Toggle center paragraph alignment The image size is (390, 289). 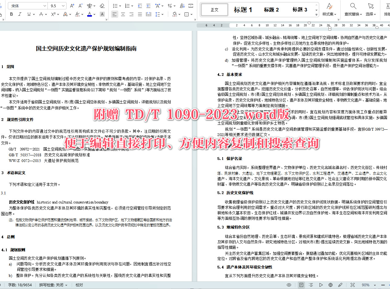coord(123,14)
